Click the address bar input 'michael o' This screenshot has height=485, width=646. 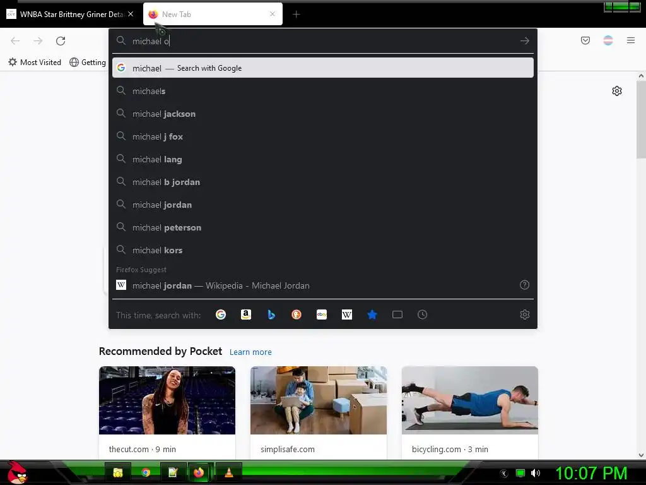coord(323,41)
